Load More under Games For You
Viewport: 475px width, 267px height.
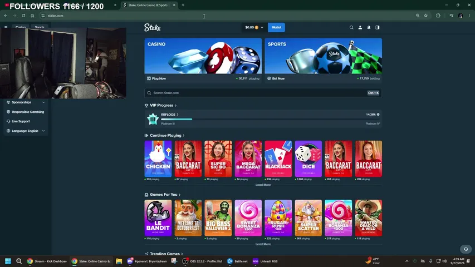(x=263, y=244)
